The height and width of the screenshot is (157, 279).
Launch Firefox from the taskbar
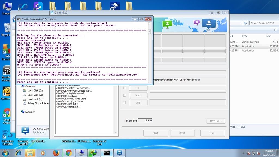[56, 153]
